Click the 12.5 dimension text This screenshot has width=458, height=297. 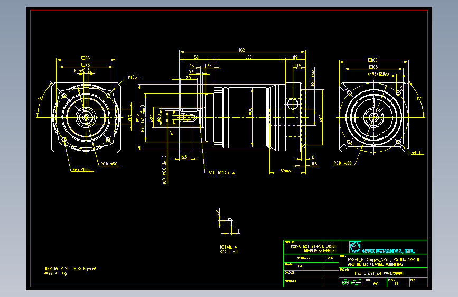[208, 66]
